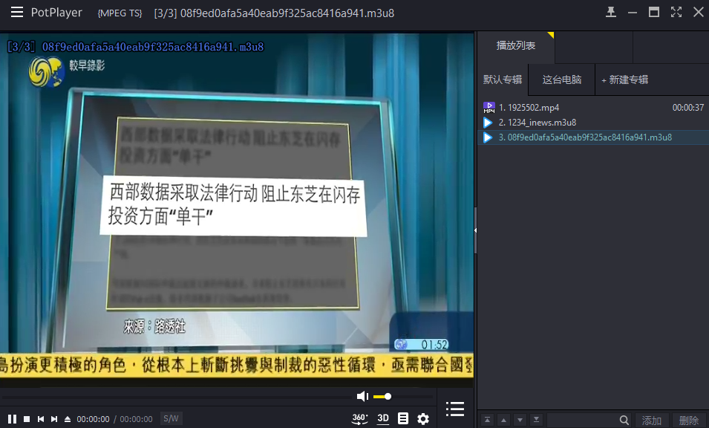Mute audio via speaker icon
Screen dimensions: 709x428
(362, 397)
